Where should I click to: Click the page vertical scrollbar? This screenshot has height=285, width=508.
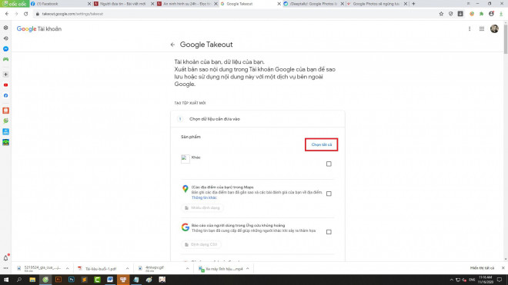[506, 39]
